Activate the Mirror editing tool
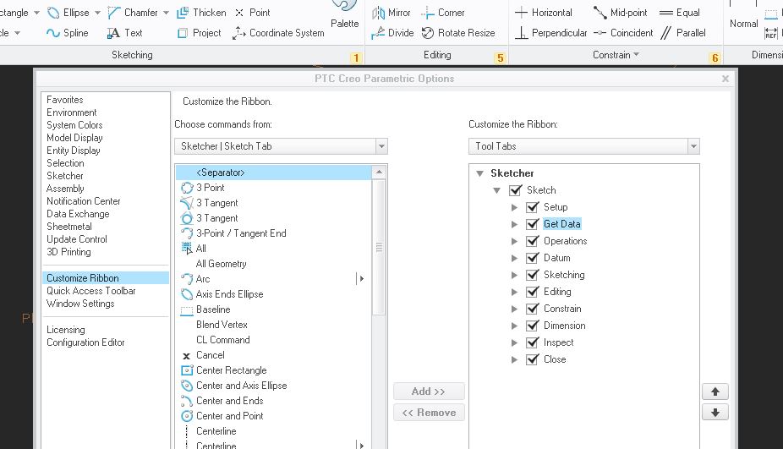The width and height of the screenshot is (783, 449). point(391,13)
